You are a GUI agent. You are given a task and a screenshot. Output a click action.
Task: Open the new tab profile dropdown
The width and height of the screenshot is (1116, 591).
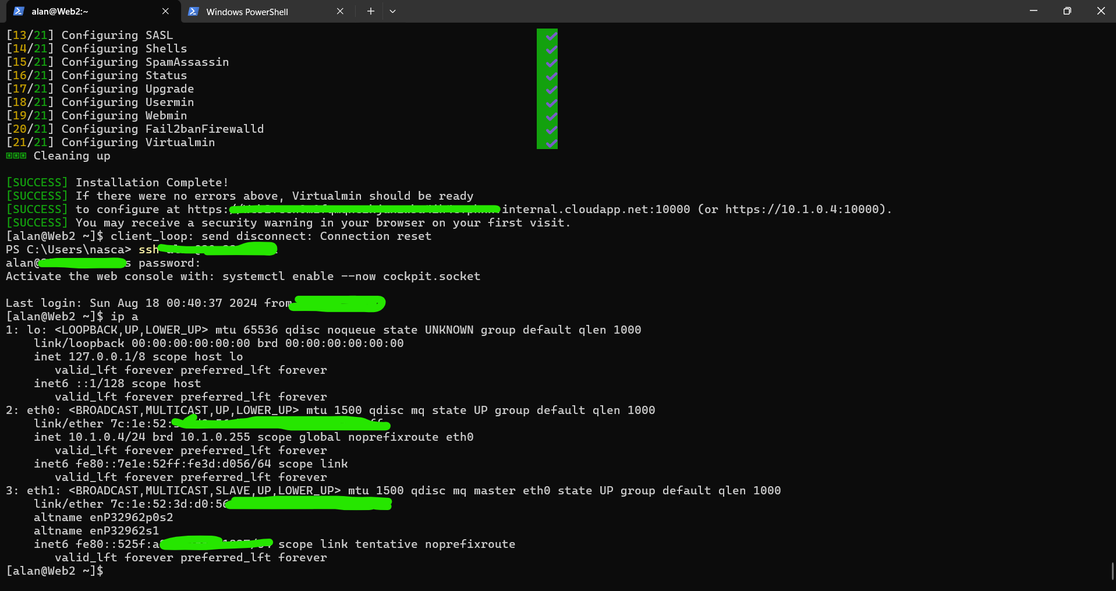pos(392,12)
